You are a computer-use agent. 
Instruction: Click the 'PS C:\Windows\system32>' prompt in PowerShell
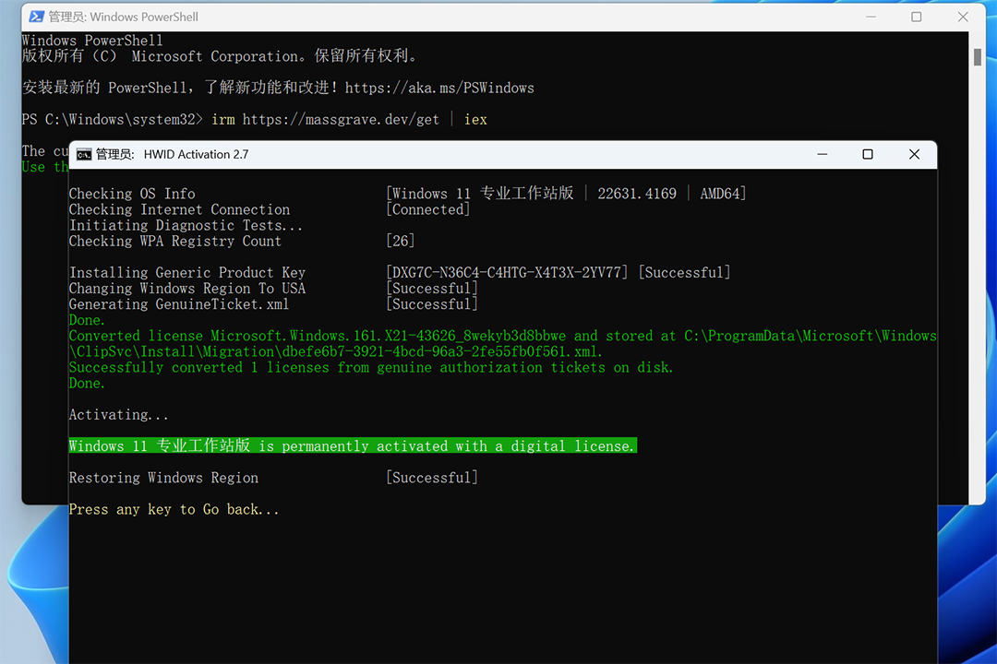[113, 120]
